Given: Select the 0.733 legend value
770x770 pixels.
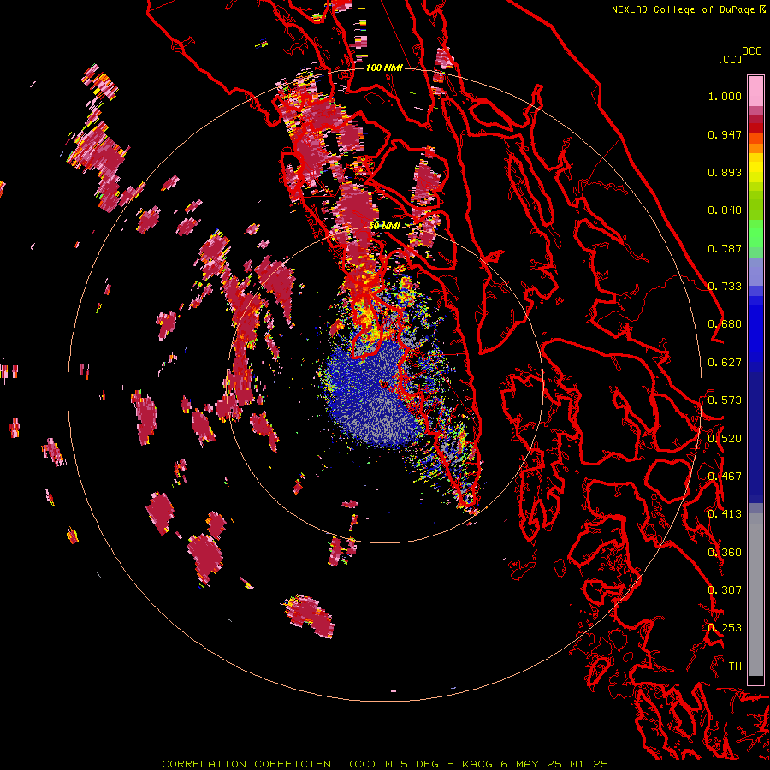Looking at the screenshot, I should pos(725,287).
